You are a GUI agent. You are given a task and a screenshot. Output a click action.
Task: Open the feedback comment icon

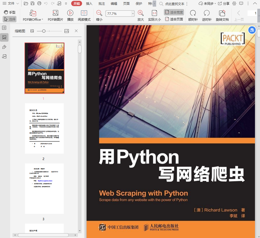pyautogui.click(x=241, y=3)
